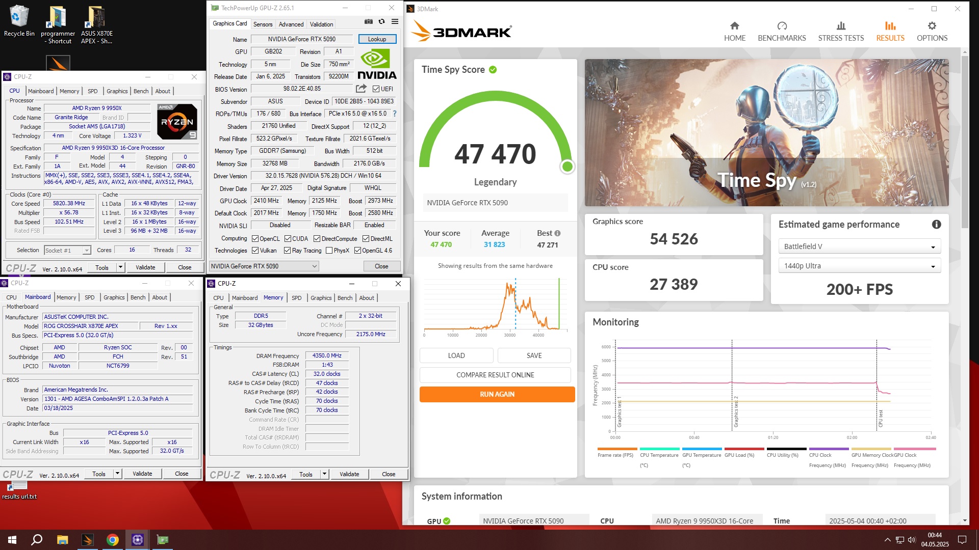The height and width of the screenshot is (550, 979).
Task: Click Validate in the CPU-Z Memory window
Action: click(349, 474)
